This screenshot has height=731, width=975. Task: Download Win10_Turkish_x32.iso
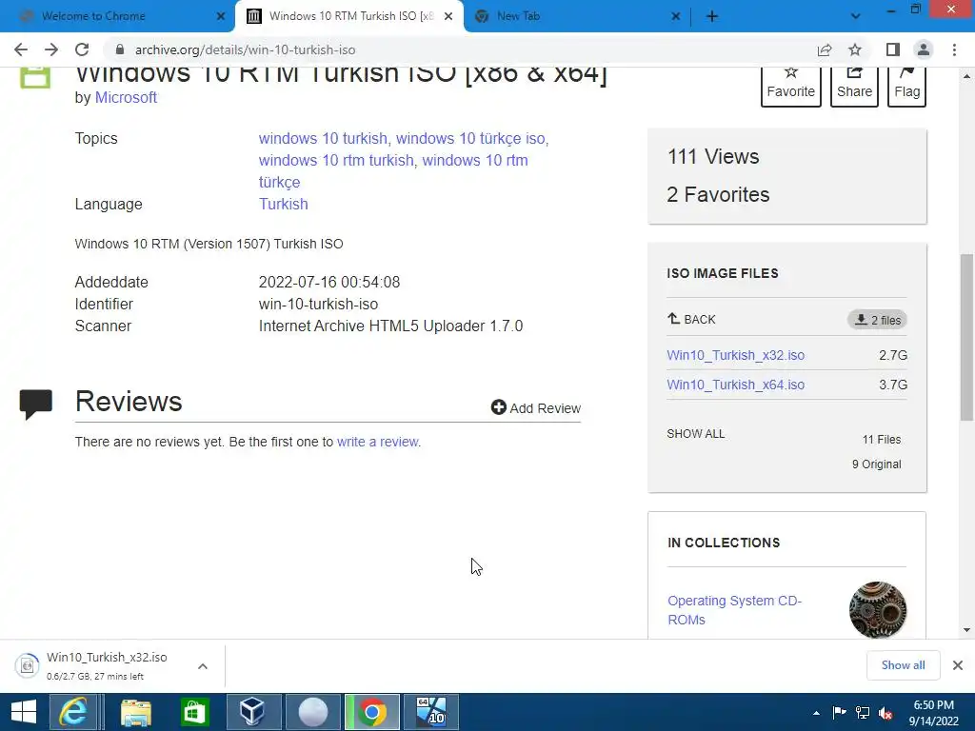[736, 356]
